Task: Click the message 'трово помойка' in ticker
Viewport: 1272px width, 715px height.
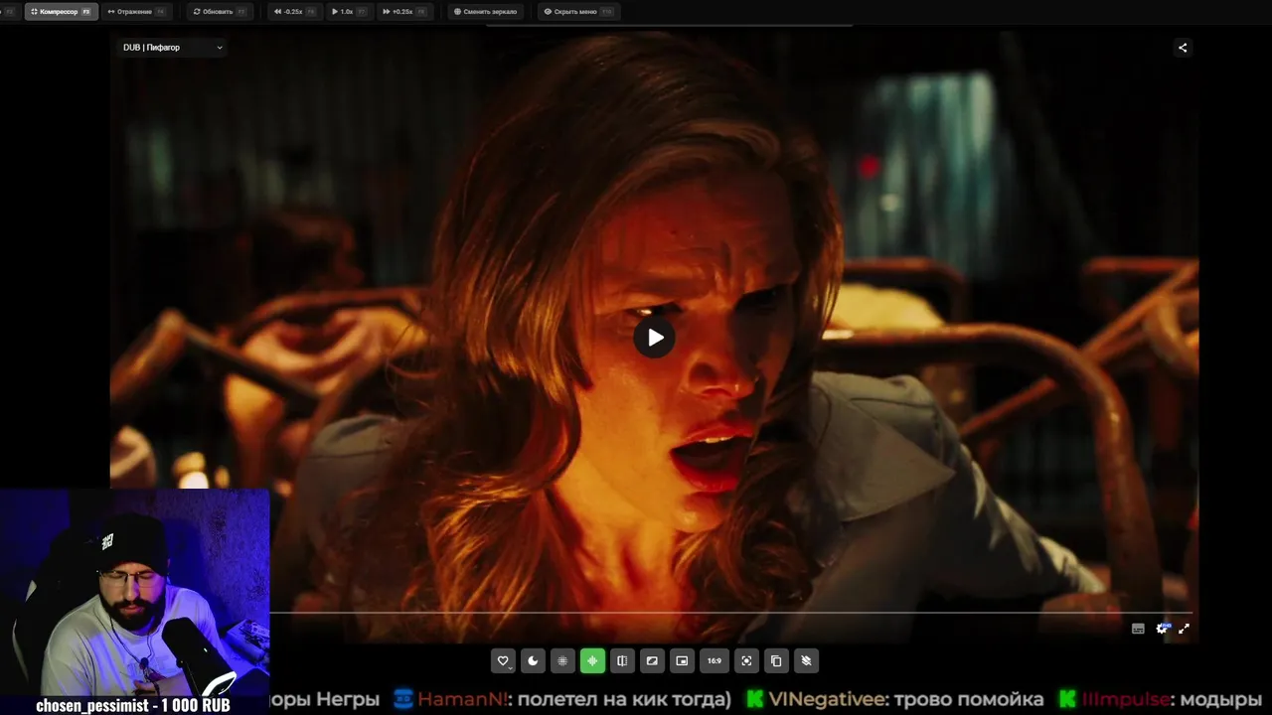Action: point(969,699)
